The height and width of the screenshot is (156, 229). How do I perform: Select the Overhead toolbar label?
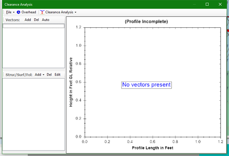[29, 12]
